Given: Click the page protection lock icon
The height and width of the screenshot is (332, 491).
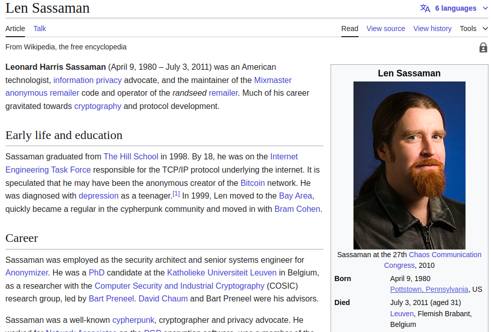Looking at the screenshot, I should pyautogui.click(x=483, y=47).
